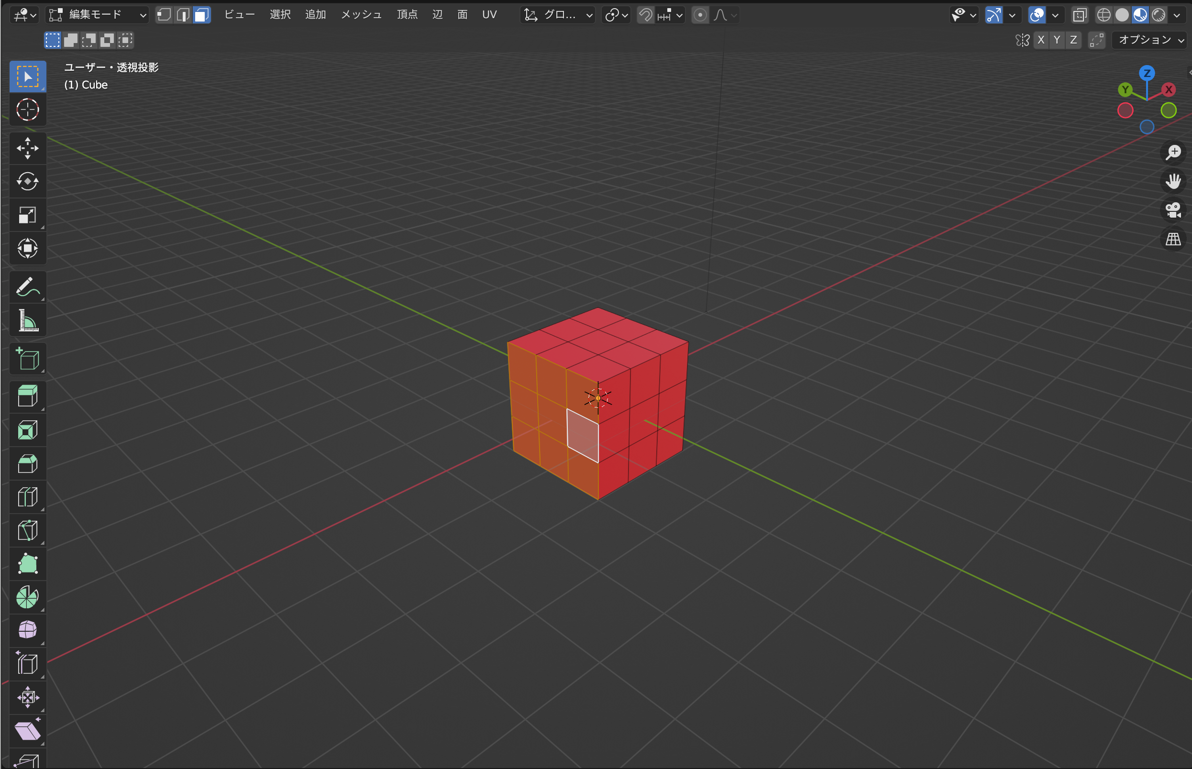Viewport: 1192px width, 769px height.
Task: Open the オプション dropdown
Action: pos(1150,40)
